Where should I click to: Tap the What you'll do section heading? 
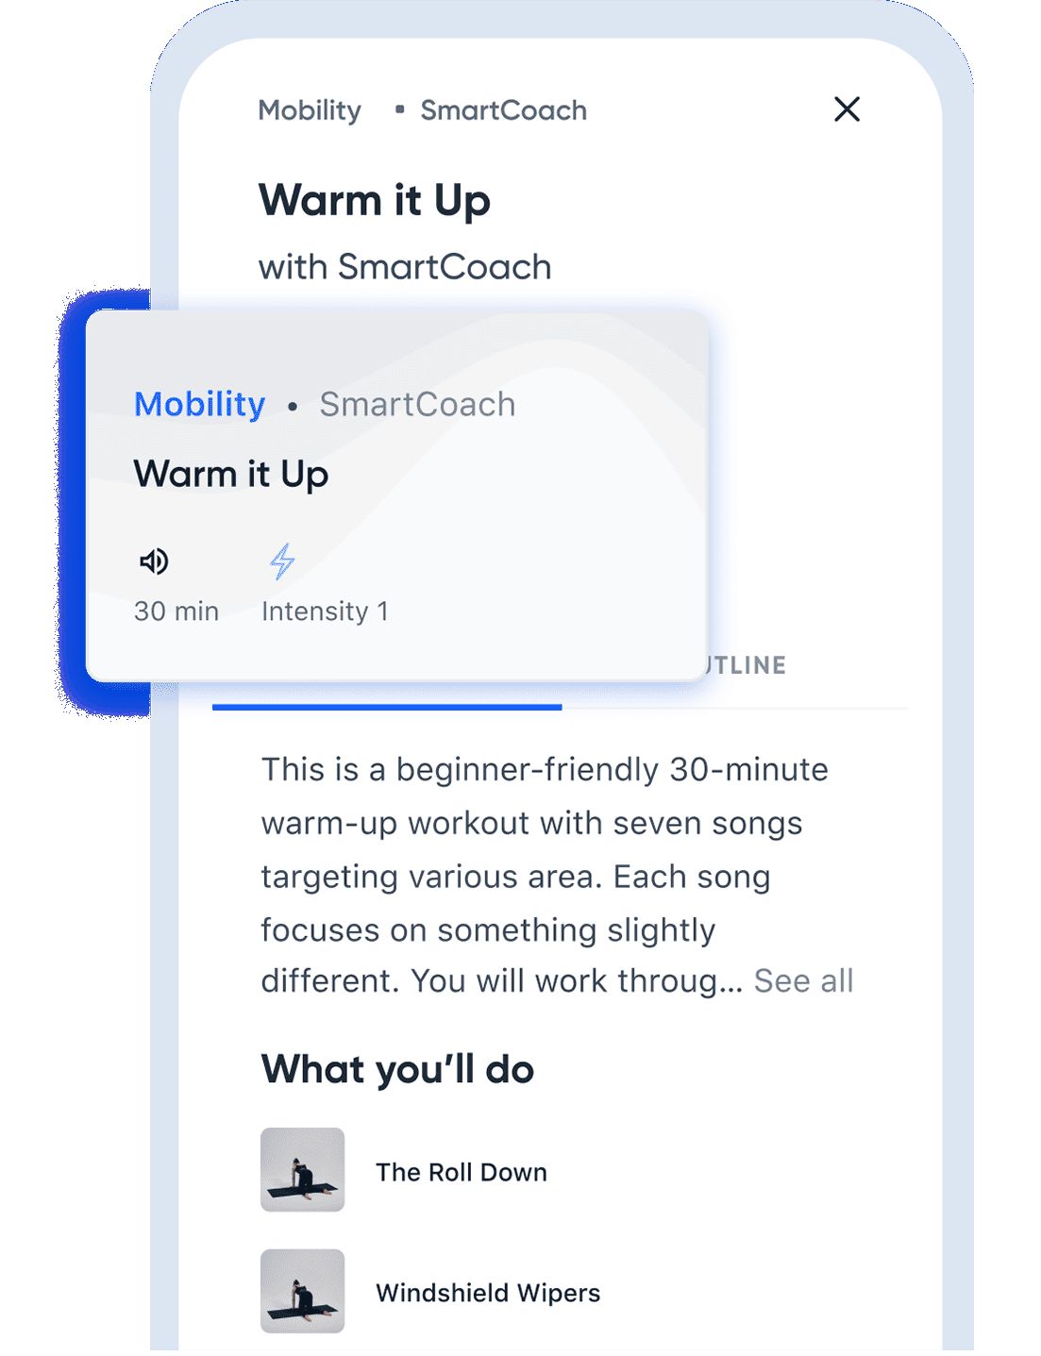click(397, 1070)
